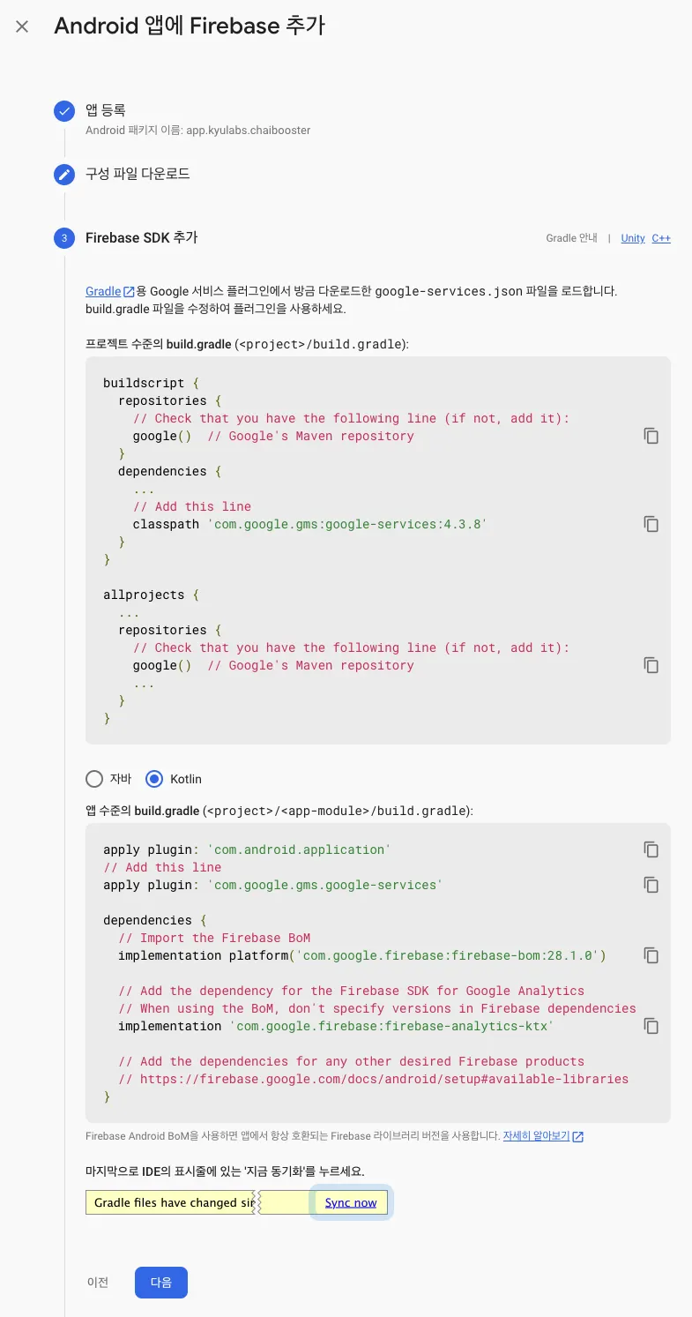Click the 'implementation platform' firebase-bom code line
Viewport: 692px width, 1317px height.
pyautogui.click(x=362, y=955)
